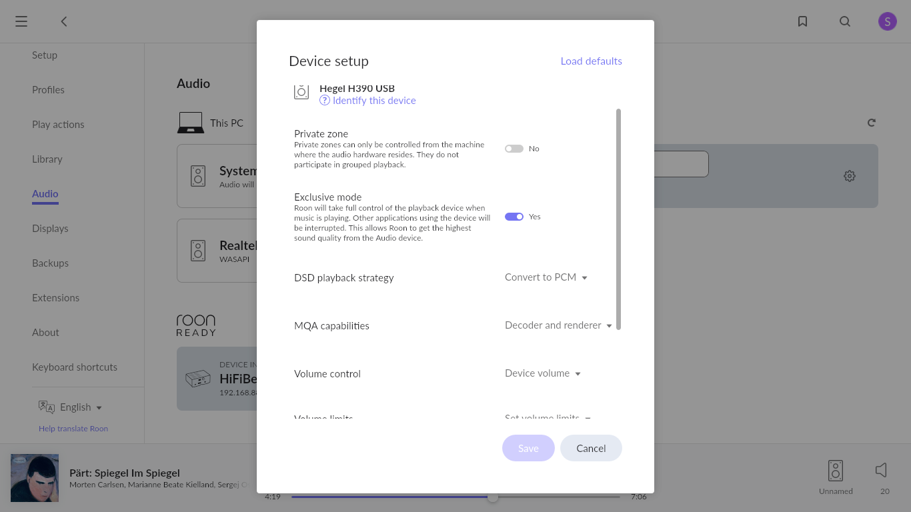
Task: Open the English language dropdown
Action: click(81, 407)
